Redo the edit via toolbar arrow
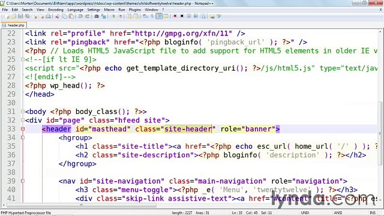The image size is (384, 216). point(88,16)
